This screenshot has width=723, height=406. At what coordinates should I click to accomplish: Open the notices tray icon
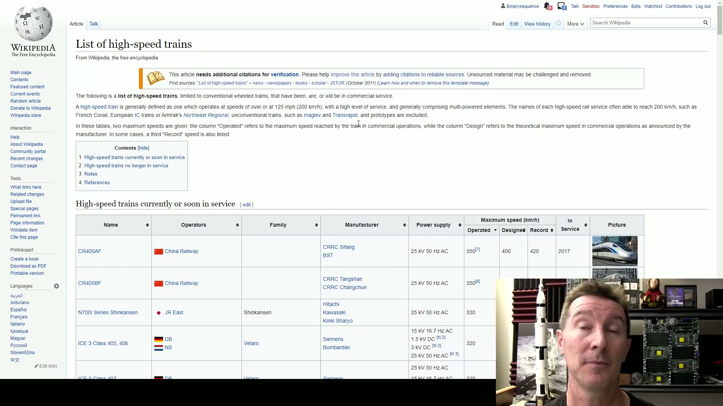tap(562, 6)
